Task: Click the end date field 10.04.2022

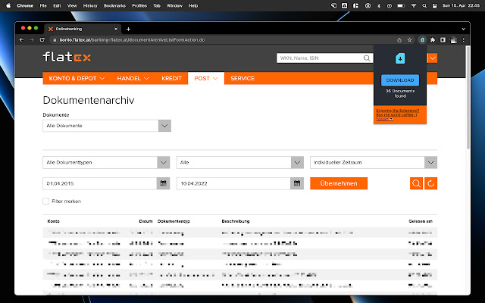Action: [x=233, y=183]
